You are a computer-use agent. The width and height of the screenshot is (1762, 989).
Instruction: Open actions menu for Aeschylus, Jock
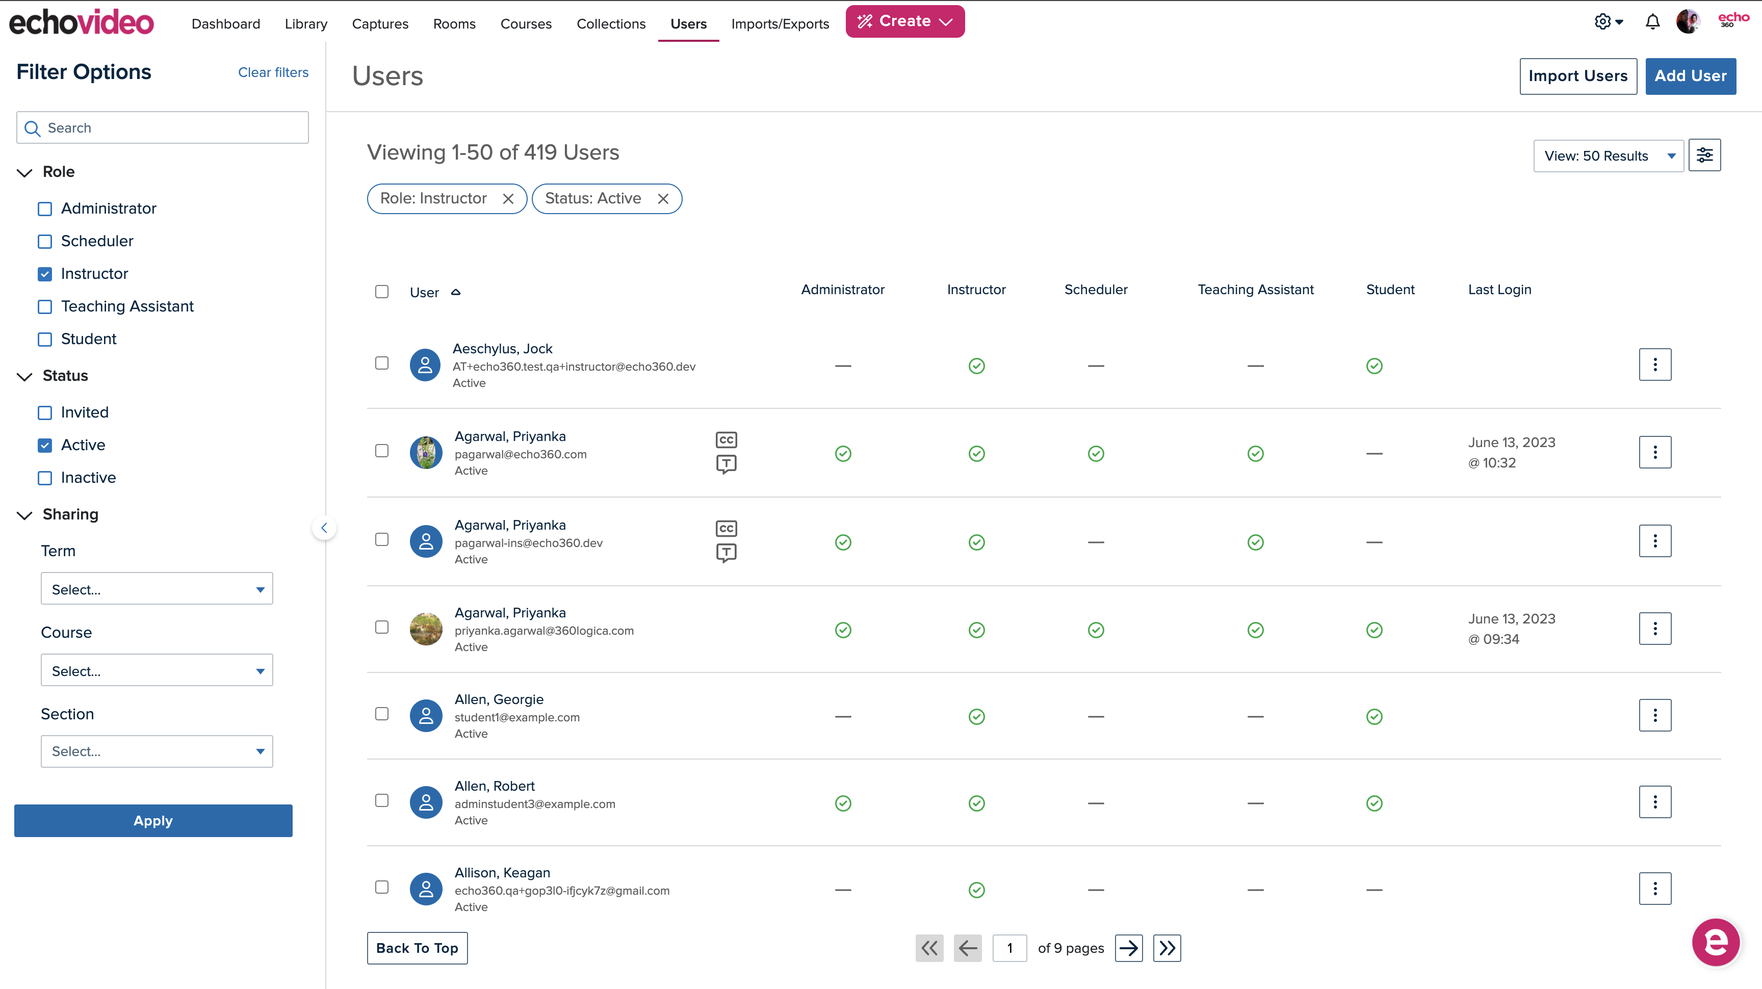(x=1654, y=365)
